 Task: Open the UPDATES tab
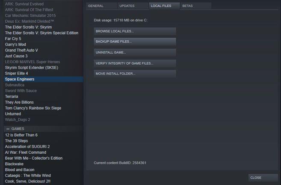133,6
